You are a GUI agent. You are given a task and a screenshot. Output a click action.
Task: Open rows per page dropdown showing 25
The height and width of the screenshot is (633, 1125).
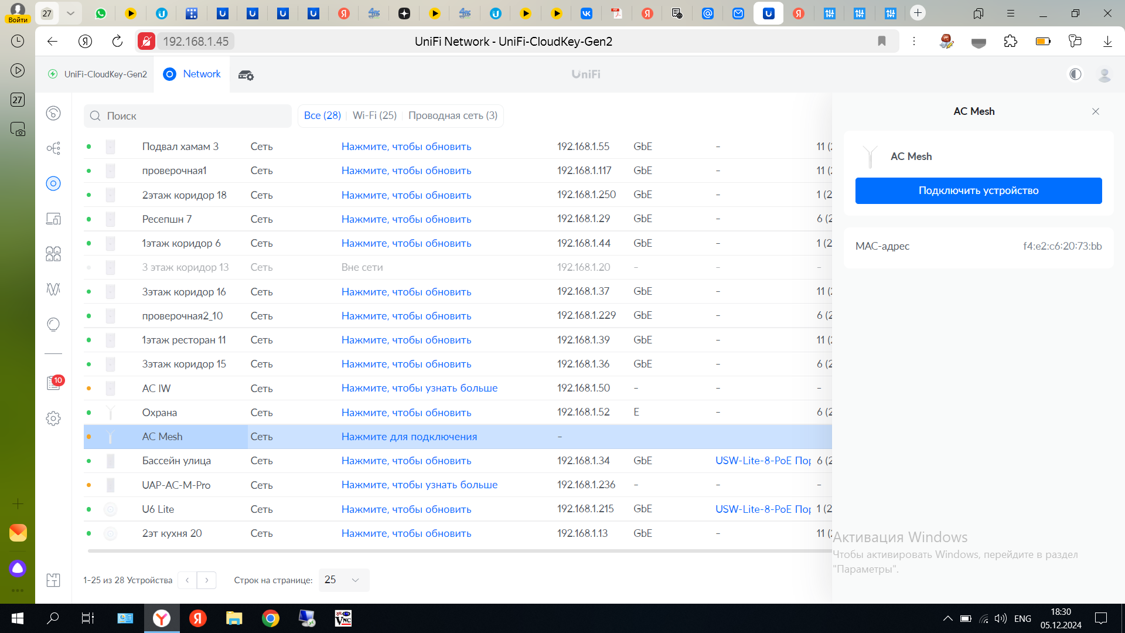[344, 580]
